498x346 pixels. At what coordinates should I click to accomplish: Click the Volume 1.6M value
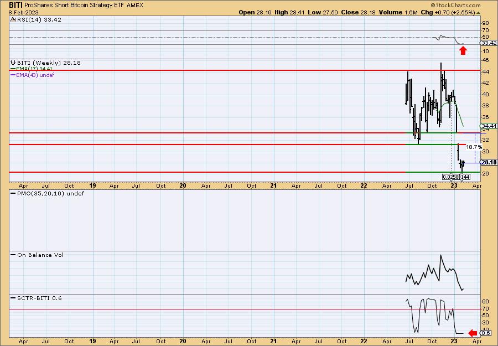point(398,12)
